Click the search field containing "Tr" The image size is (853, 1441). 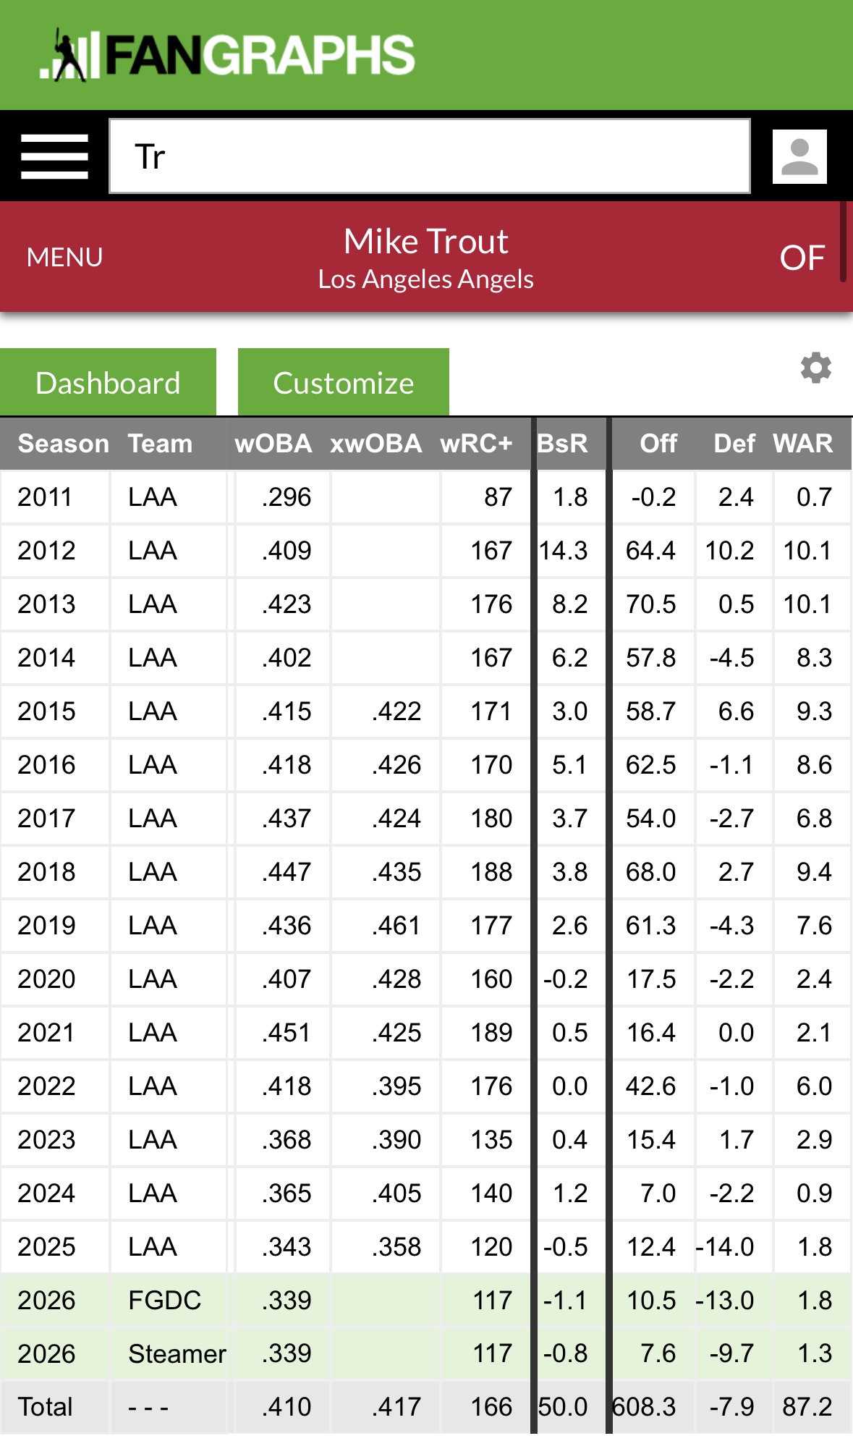pyautogui.click(x=429, y=156)
